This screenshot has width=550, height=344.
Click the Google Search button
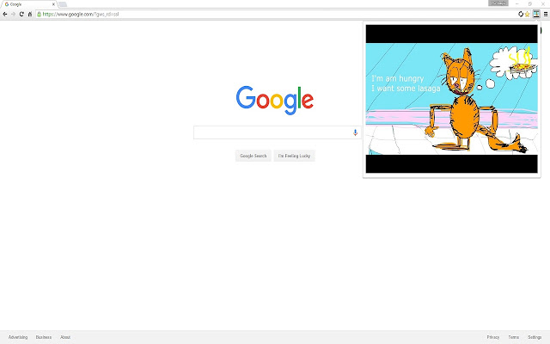(254, 156)
